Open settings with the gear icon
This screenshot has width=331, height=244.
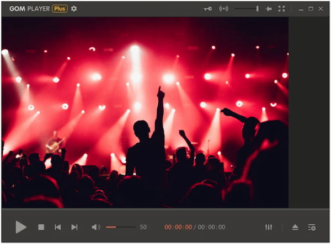tap(74, 9)
